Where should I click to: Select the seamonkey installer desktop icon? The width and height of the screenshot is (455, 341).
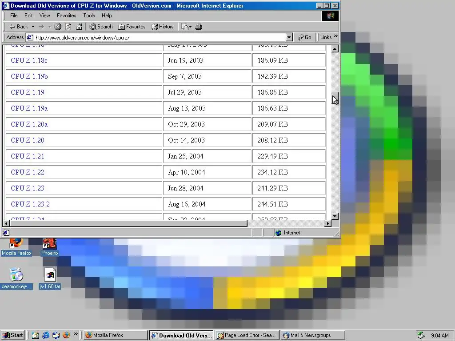(16, 278)
